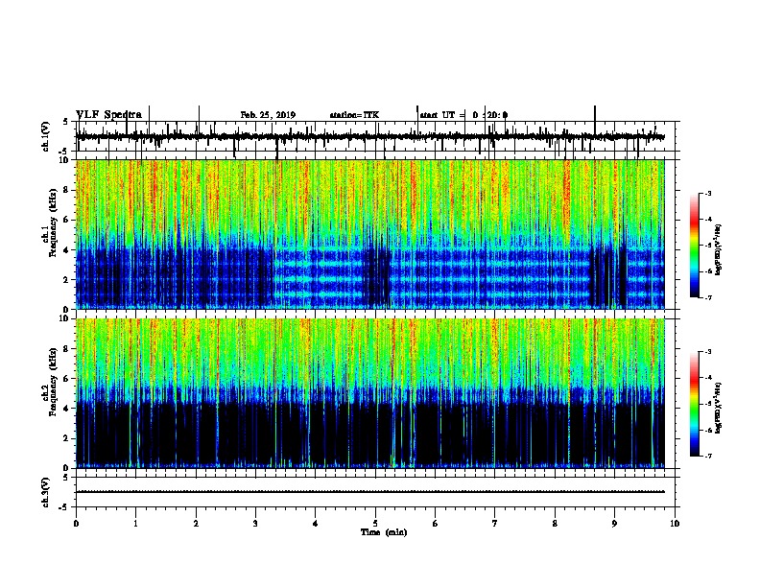Click the 'Time (min)' axis title
The height and width of the screenshot is (587, 760).
coord(384,532)
